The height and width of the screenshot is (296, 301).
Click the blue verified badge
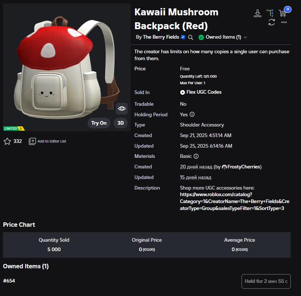[x=183, y=37]
